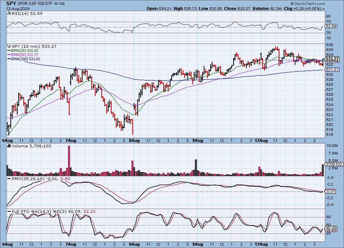Screen dimensions: 344x248
Task: Click the 3708102 volume axis tag
Action: [334, 164]
